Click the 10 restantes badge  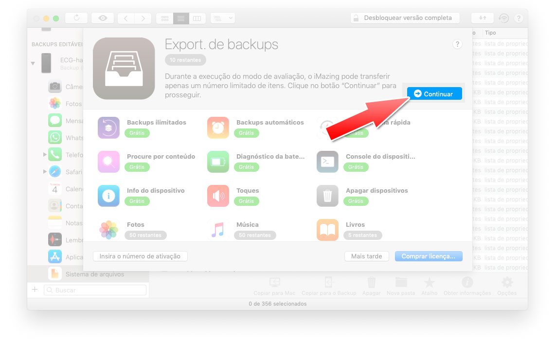tap(185, 60)
